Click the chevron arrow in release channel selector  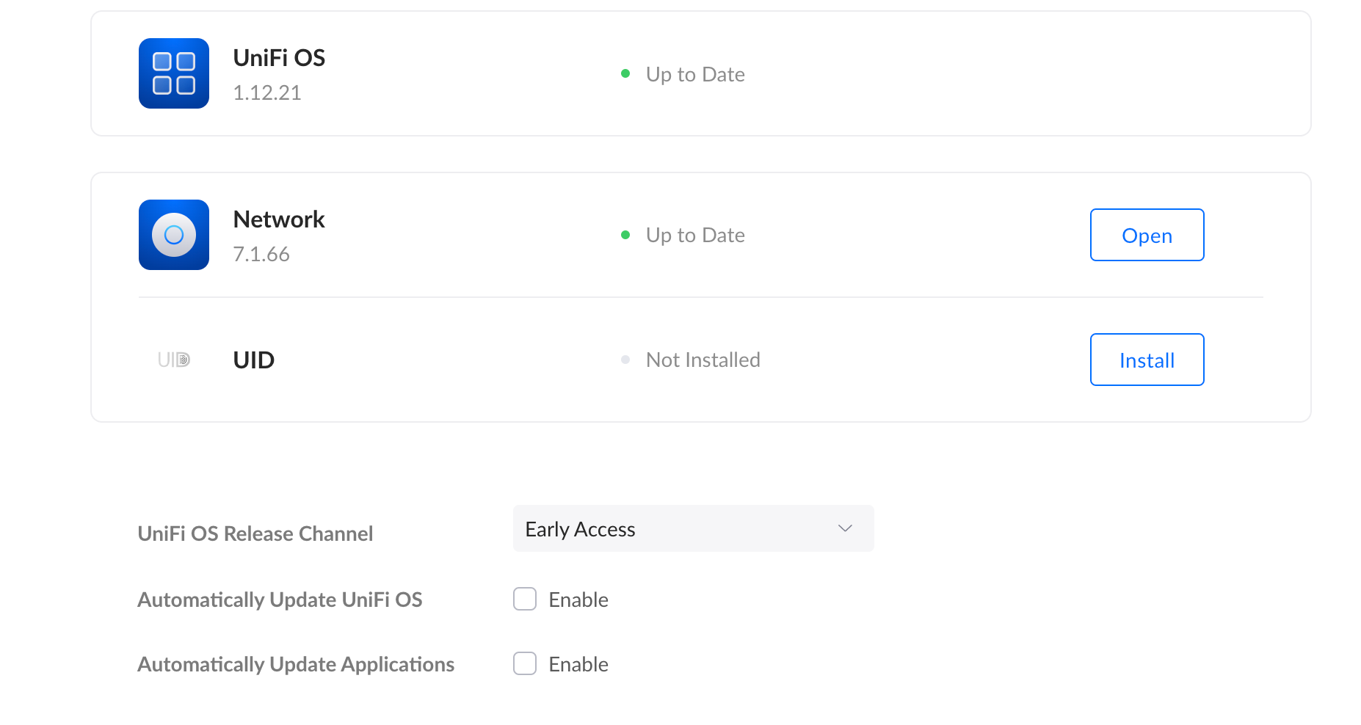(x=845, y=528)
